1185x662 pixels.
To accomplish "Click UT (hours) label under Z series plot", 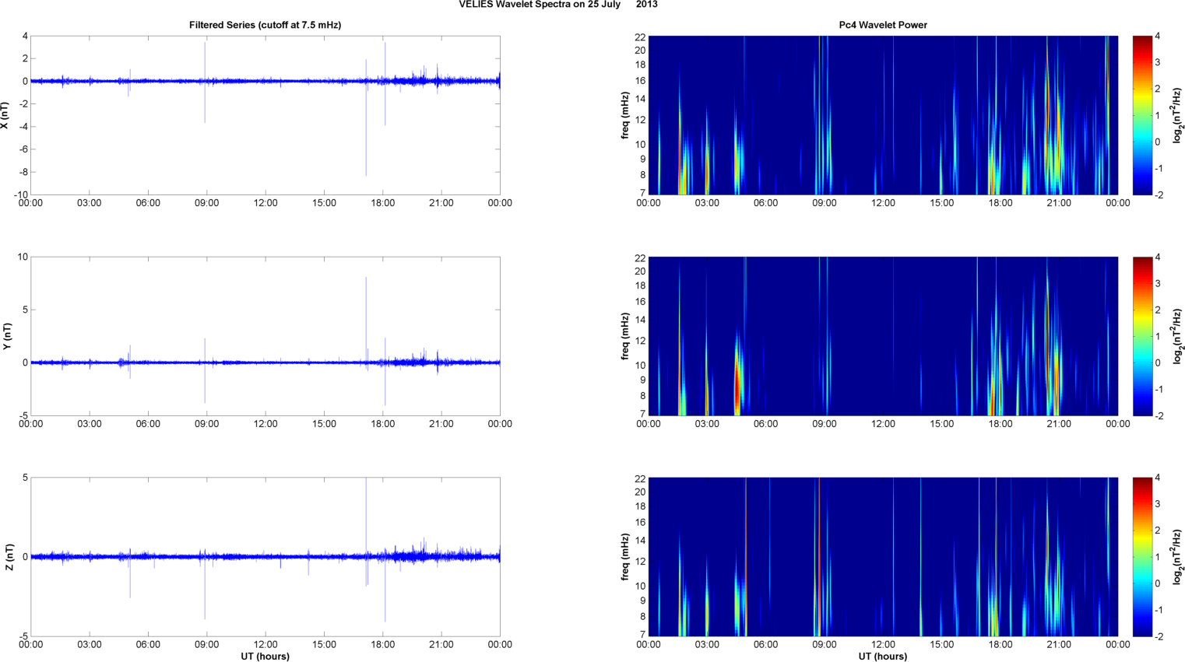I will [x=265, y=657].
